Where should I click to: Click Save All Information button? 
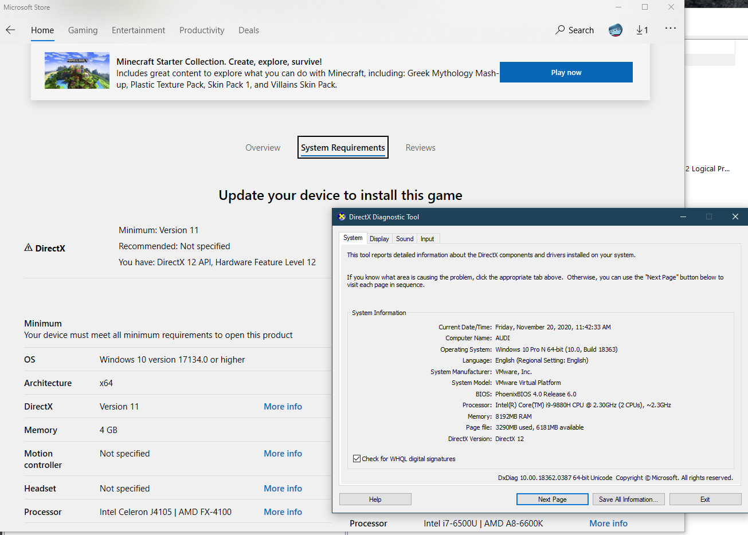(x=629, y=499)
